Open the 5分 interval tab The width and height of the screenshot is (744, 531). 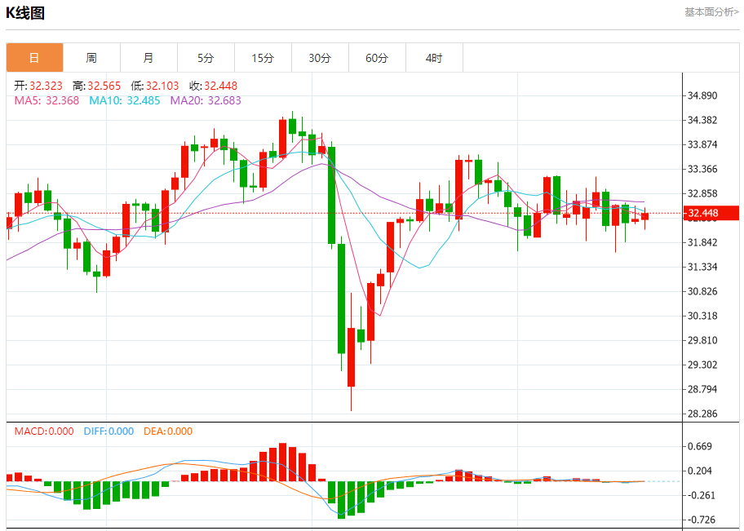click(206, 58)
